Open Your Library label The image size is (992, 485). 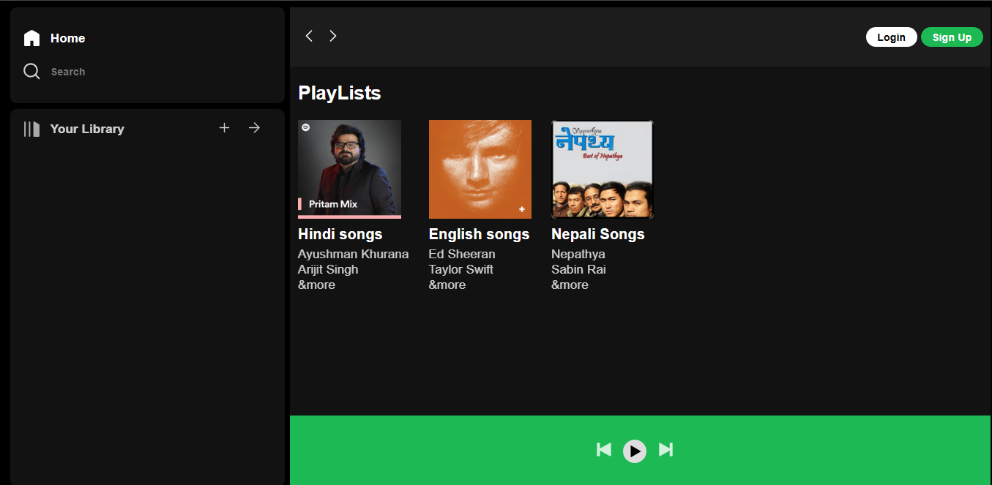coord(87,129)
